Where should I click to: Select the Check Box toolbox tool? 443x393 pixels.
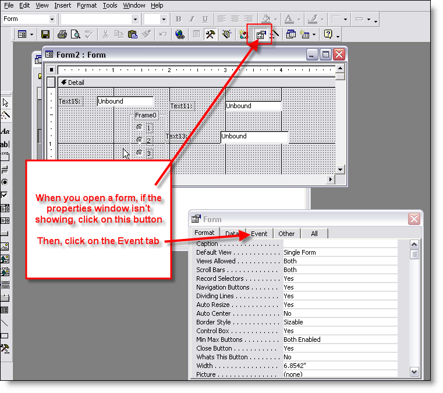click(5, 195)
